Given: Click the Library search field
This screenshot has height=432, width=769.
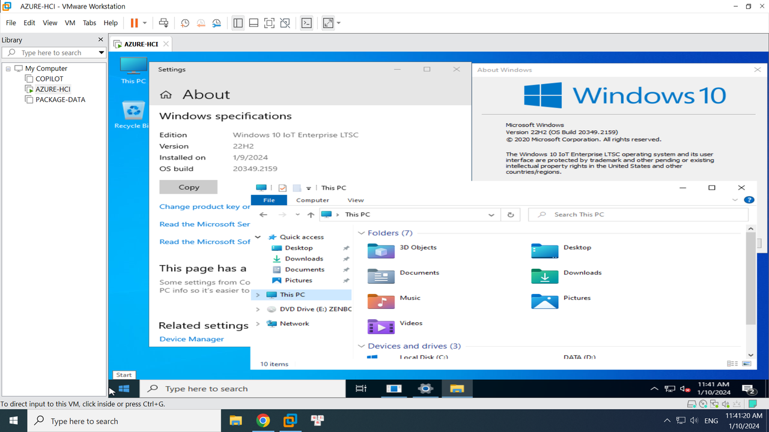Looking at the screenshot, I should (x=49, y=53).
